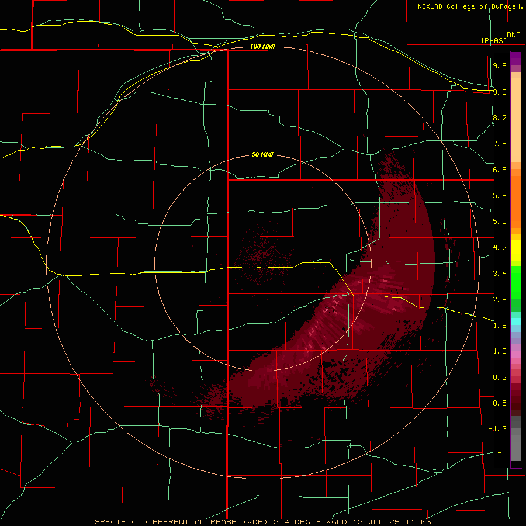
Task: Click the '50 NMI' range ring label
Action: (x=262, y=155)
